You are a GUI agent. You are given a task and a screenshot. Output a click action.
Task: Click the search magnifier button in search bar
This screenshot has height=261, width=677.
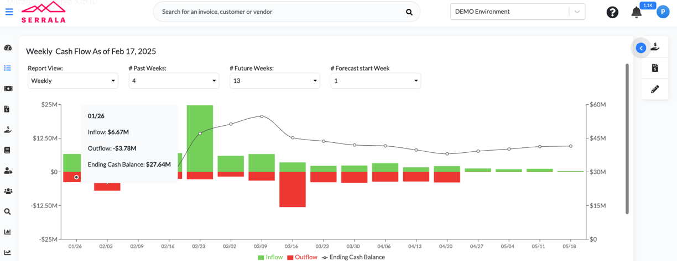click(x=409, y=12)
